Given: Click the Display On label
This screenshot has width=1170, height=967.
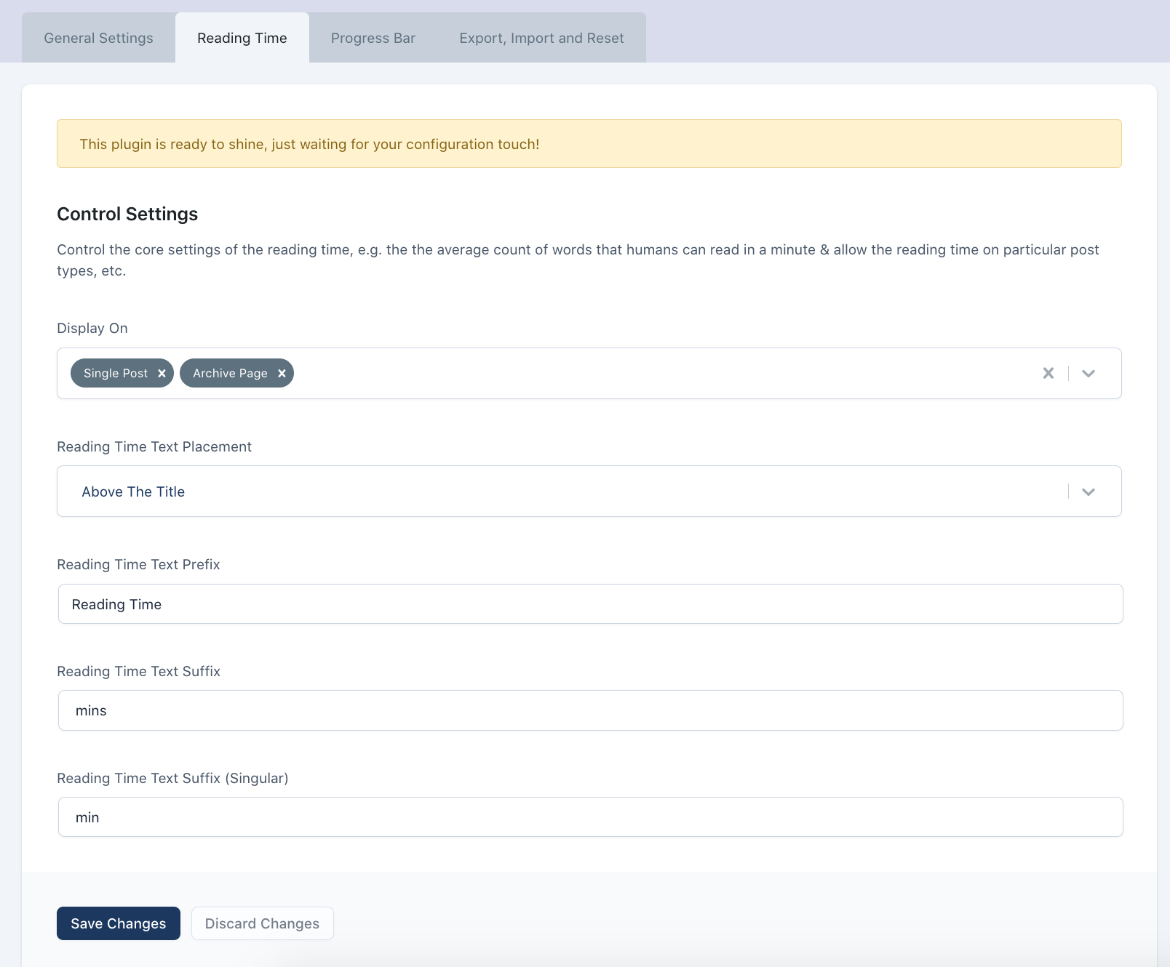Looking at the screenshot, I should pos(92,328).
